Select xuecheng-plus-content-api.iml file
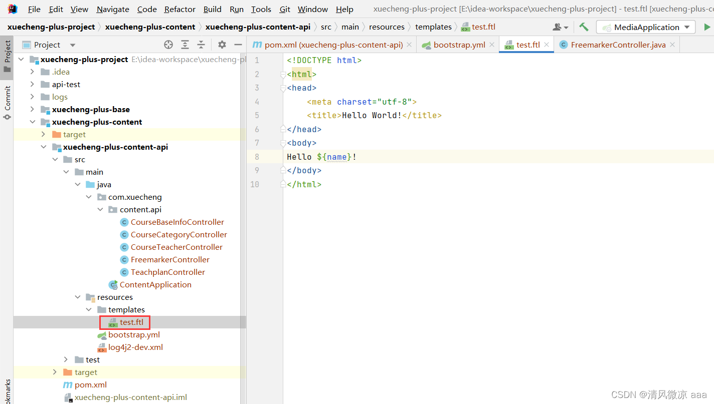This screenshot has width=714, height=404. pyautogui.click(x=130, y=397)
